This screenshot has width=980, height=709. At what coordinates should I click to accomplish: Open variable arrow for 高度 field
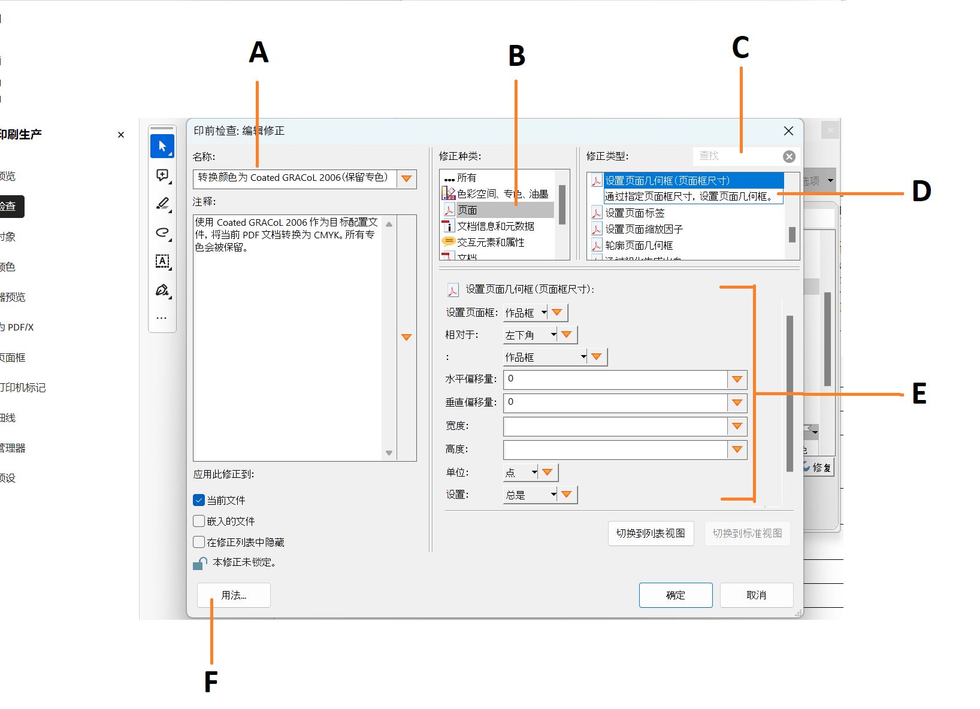(737, 449)
